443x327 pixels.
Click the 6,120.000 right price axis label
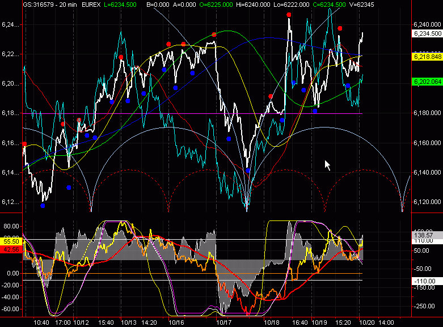[427, 202]
